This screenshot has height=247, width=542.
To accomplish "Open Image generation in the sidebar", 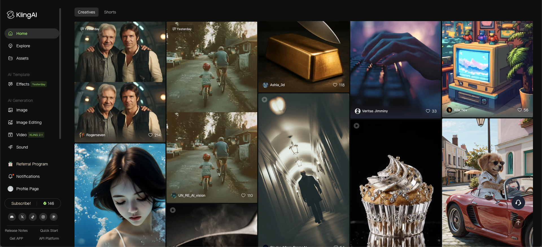I will [x=32, y=110].
